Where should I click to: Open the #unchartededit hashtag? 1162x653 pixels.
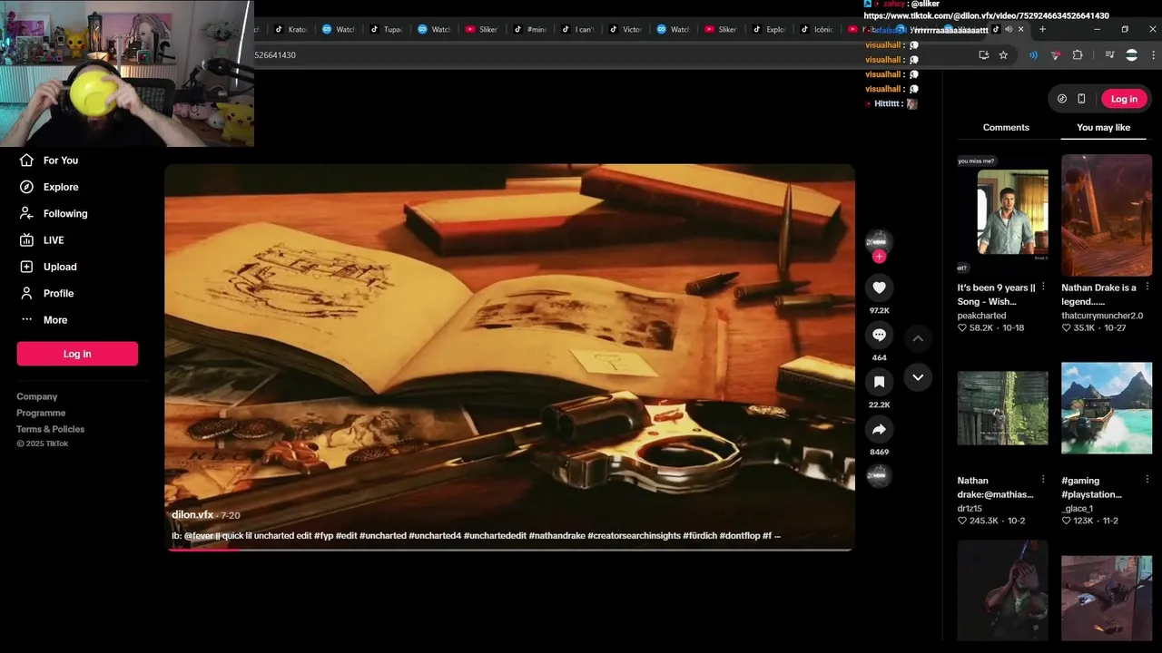[495, 536]
